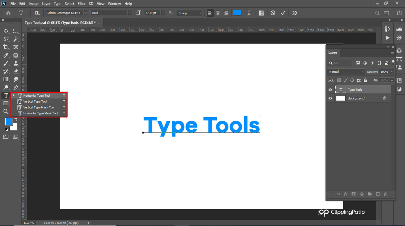Select the Type Tool.psd document tab

coord(60,23)
